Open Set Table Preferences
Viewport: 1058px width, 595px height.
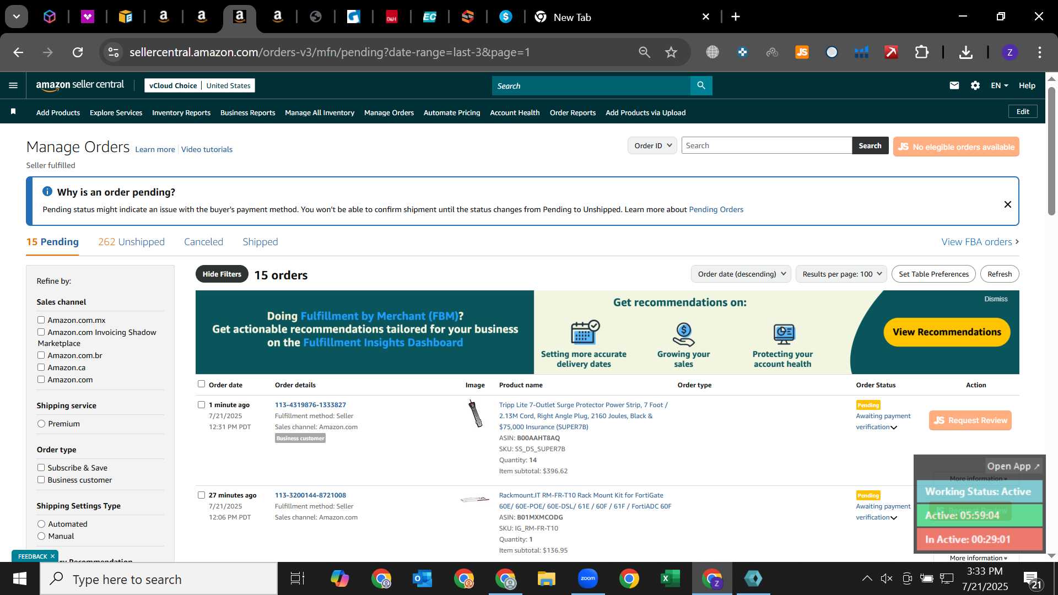pos(933,274)
